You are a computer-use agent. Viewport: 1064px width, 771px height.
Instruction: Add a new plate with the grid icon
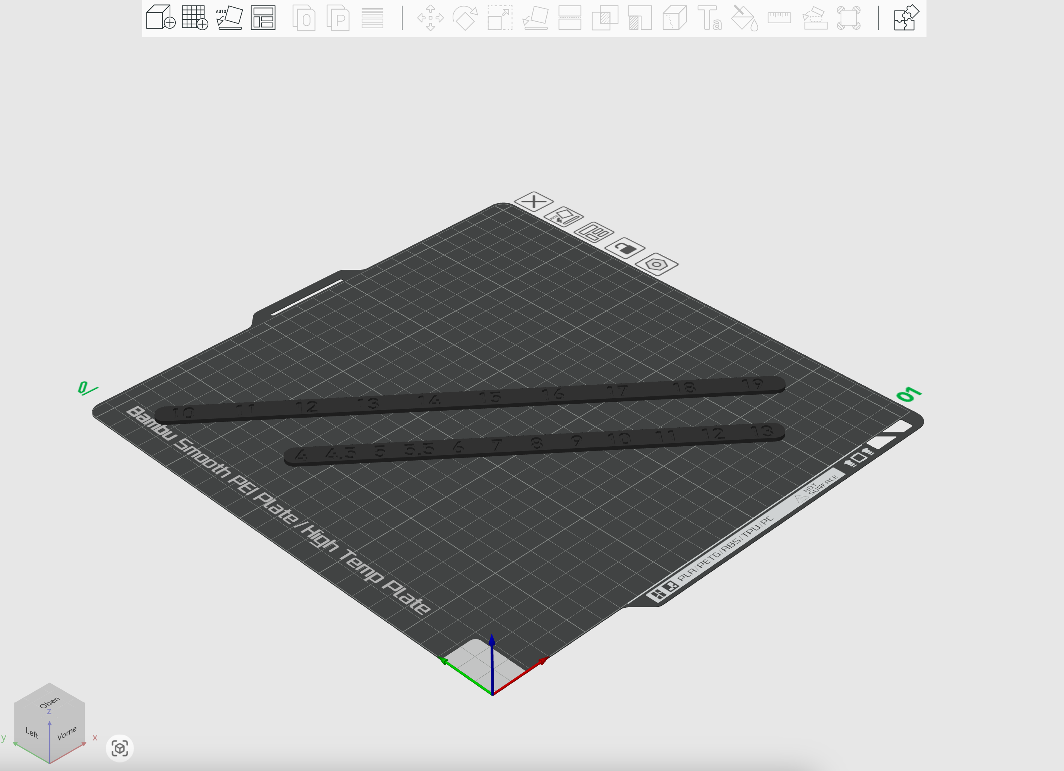195,18
